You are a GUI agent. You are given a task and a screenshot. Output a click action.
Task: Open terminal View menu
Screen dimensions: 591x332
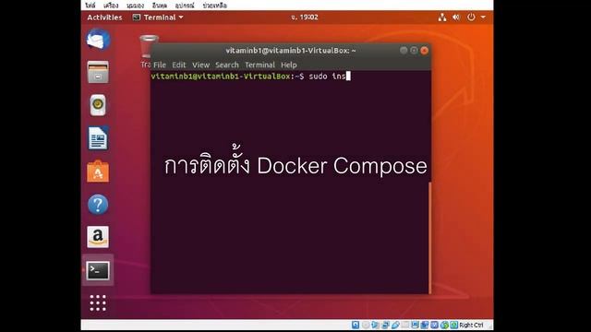click(x=201, y=65)
